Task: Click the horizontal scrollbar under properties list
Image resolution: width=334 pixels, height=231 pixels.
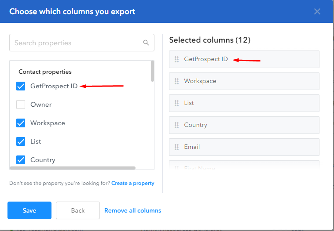Action: pos(73,168)
